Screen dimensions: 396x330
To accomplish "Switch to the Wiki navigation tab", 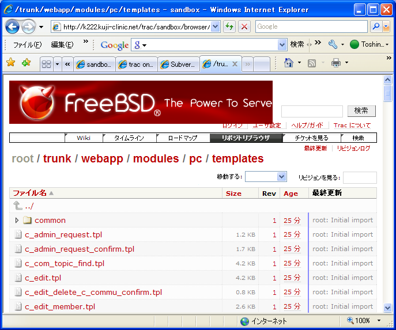I will (84, 138).
